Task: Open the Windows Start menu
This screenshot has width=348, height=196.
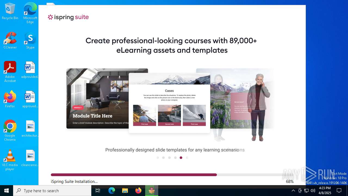Action: [x=7, y=191]
